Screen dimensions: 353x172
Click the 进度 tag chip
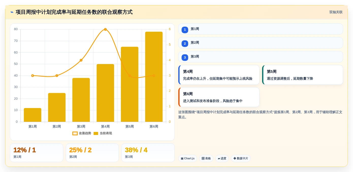coord(222,159)
